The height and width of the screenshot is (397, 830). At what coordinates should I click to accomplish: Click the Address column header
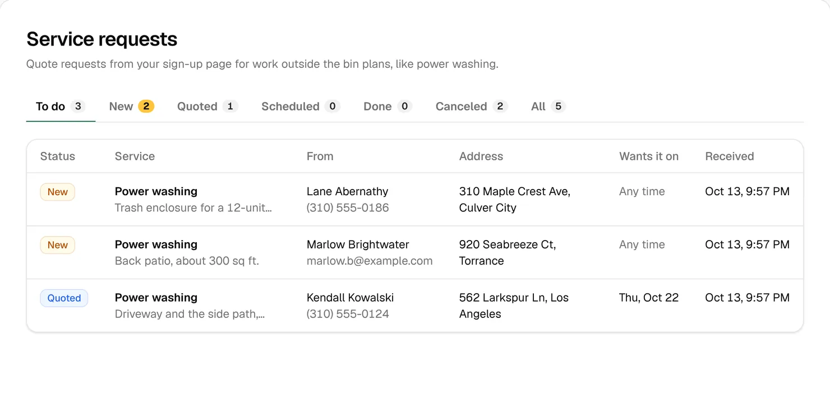click(x=481, y=156)
